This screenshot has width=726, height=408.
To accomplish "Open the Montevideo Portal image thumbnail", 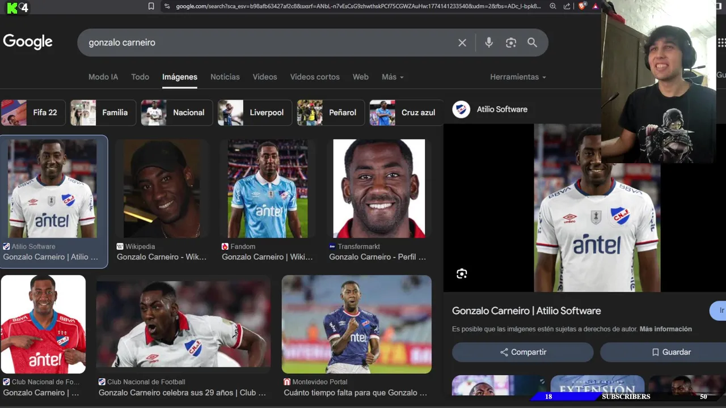I will (x=357, y=324).
